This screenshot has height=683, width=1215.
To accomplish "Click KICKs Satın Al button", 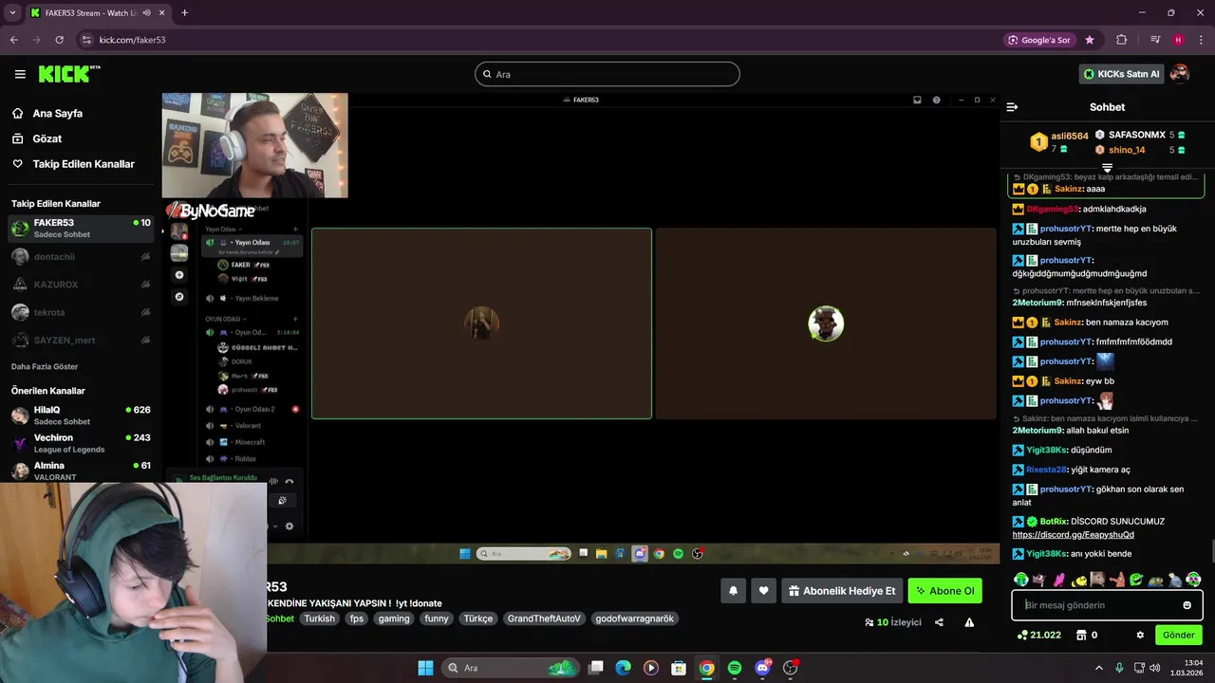I will (x=1121, y=74).
